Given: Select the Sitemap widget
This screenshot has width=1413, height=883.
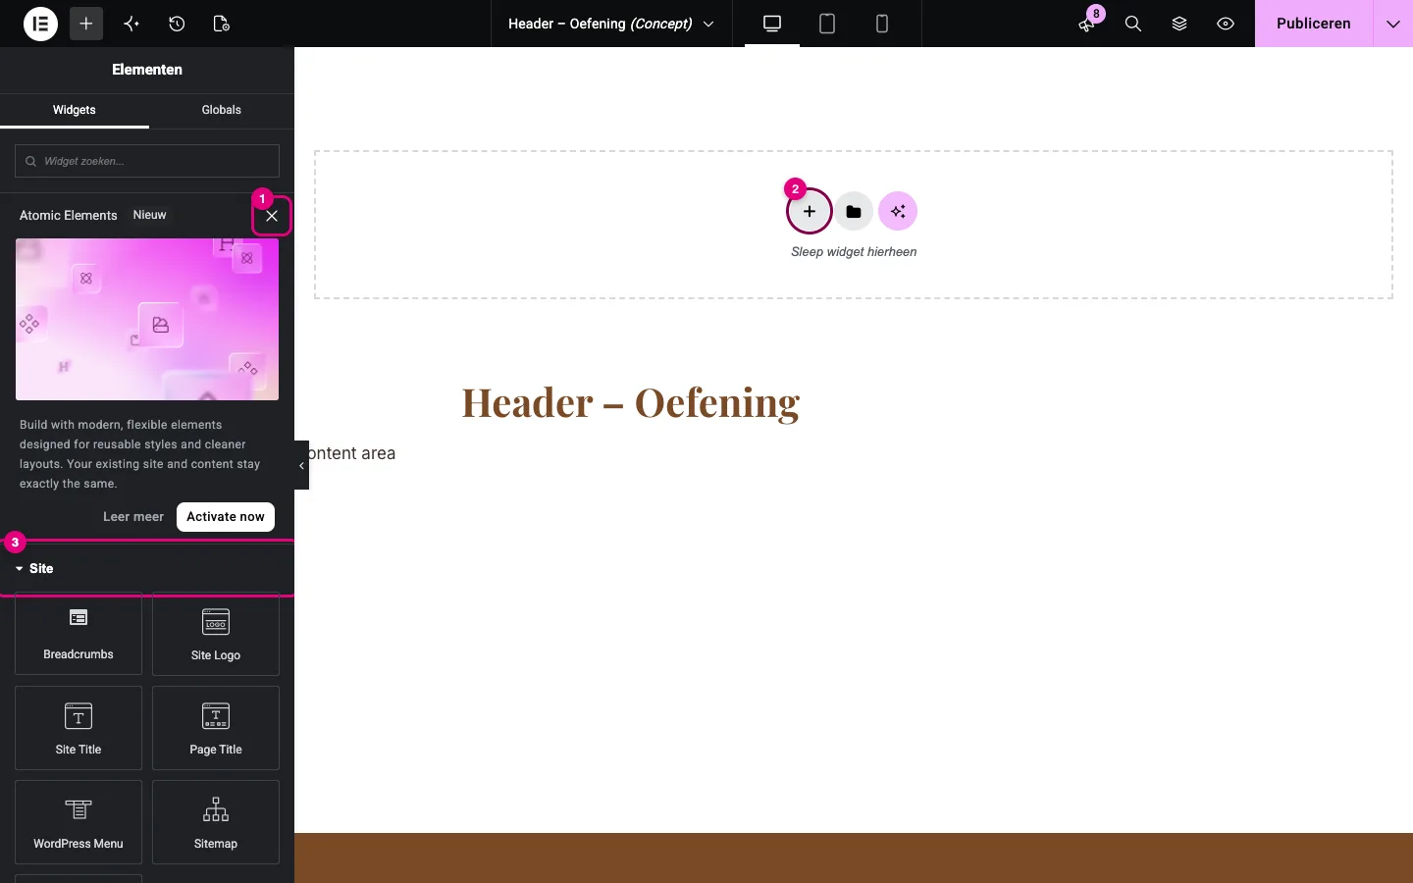Looking at the screenshot, I should 216,822.
